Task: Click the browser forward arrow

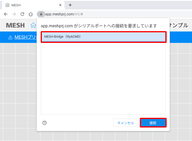Action: pos(14,14)
